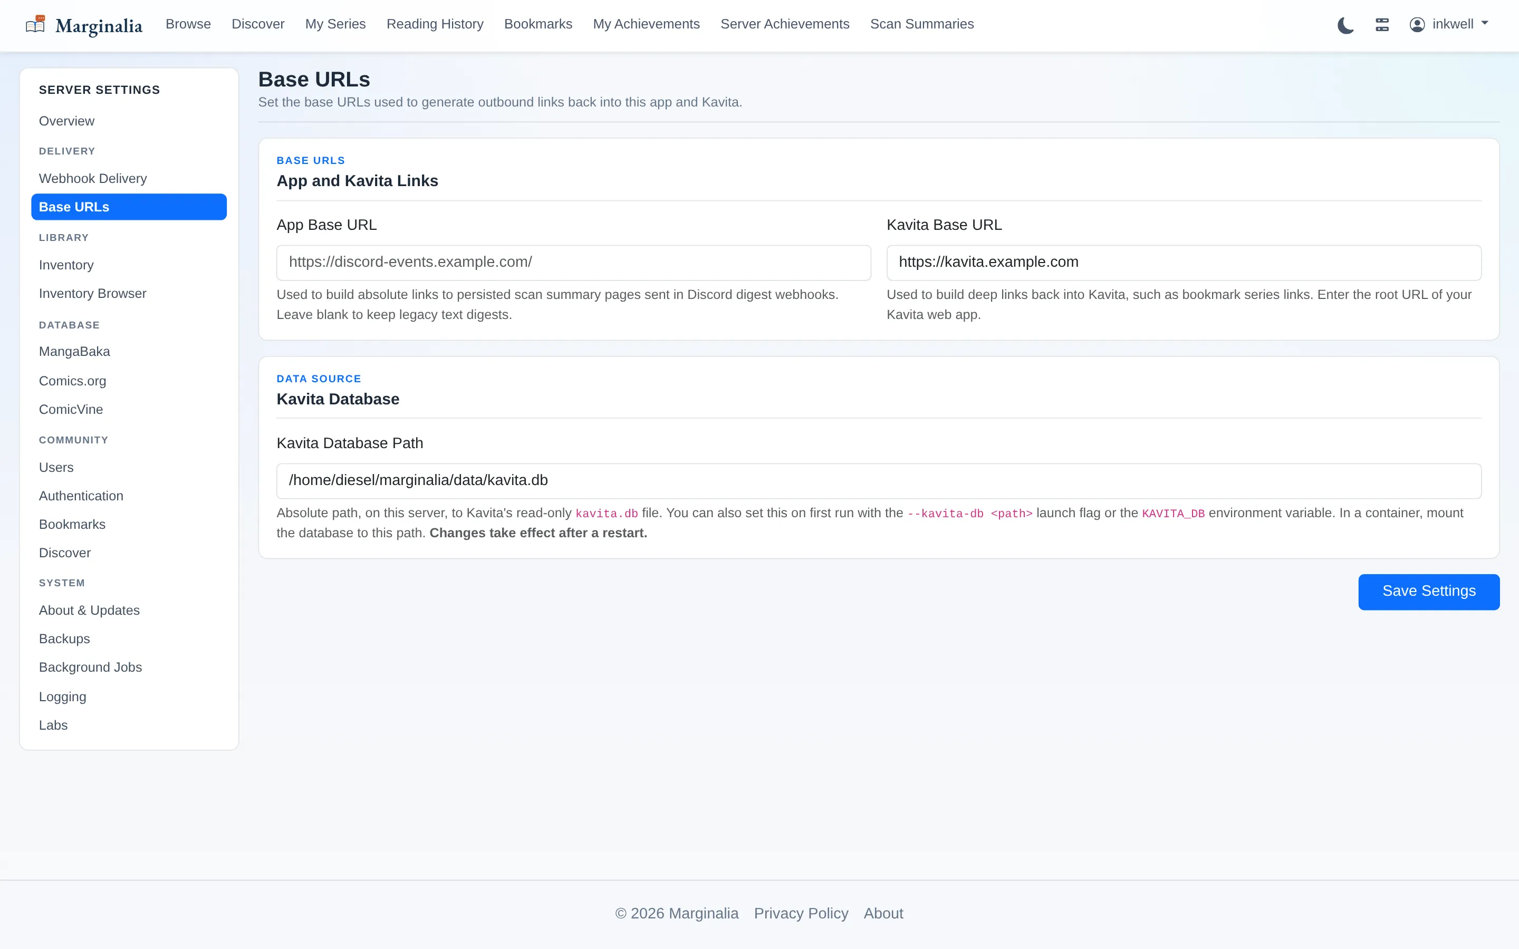This screenshot has width=1519, height=949.
Task: Go to Reading History
Action: [435, 24]
